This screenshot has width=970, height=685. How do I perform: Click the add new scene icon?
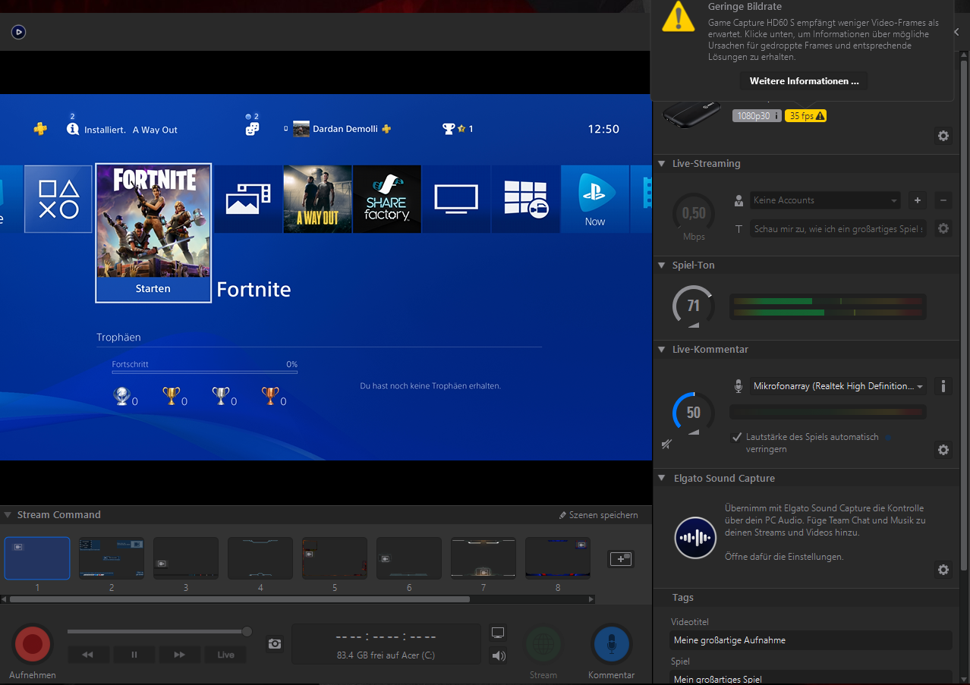[620, 559]
